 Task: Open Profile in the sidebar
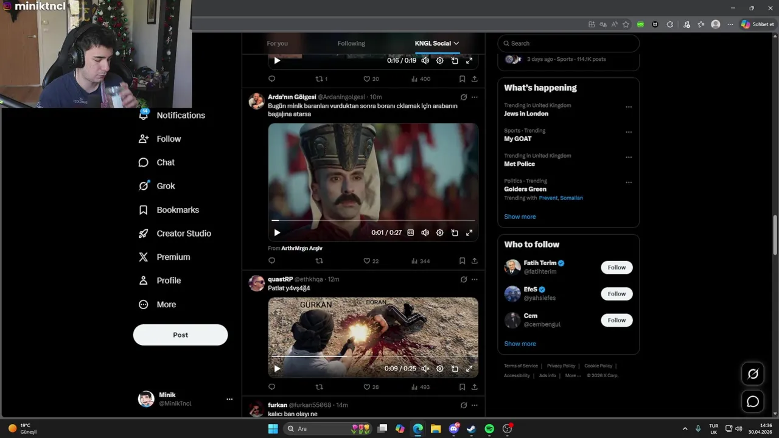click(160, 280)
